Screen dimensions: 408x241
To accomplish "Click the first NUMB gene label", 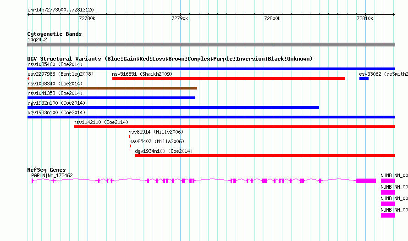I will pyautogui.click(x=394, y=176).
